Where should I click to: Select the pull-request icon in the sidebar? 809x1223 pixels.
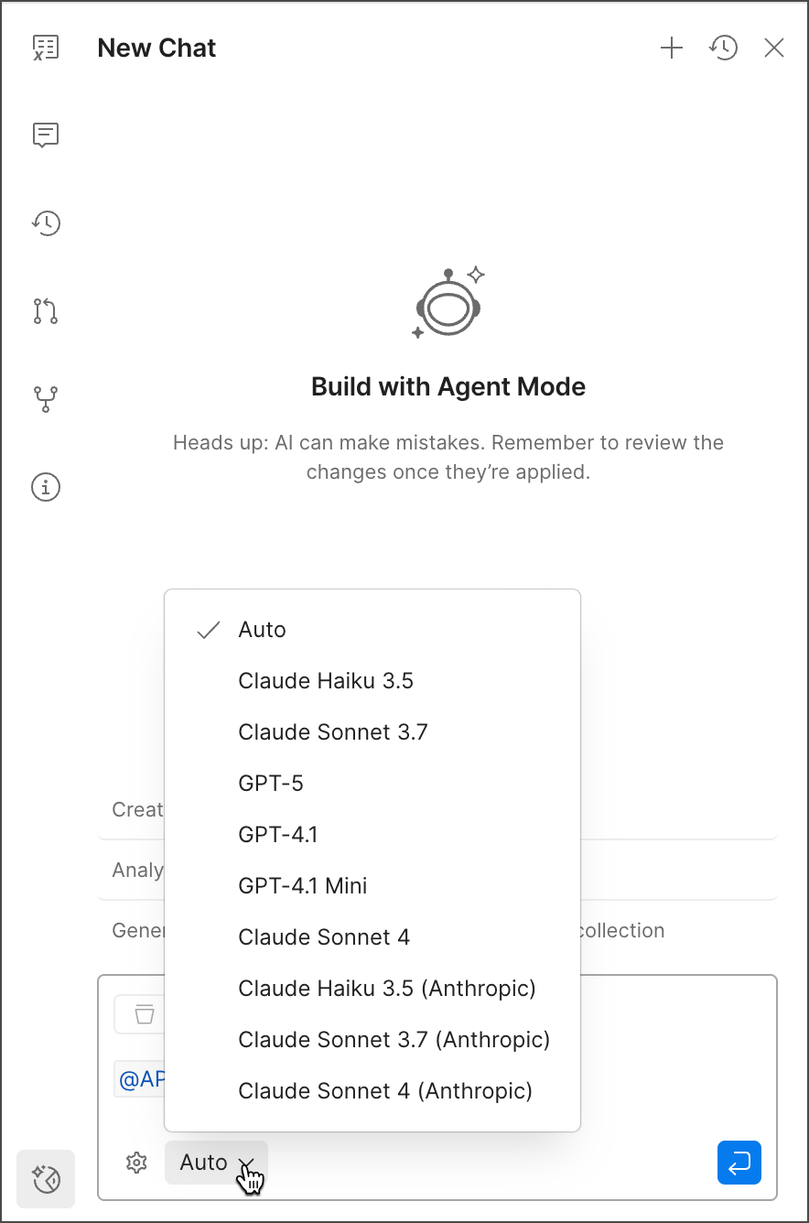(46, 310)
